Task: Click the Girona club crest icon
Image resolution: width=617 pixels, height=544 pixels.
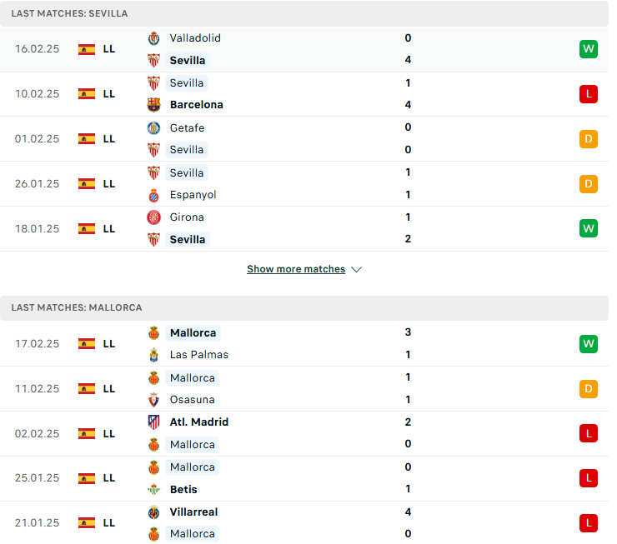Action: point(154,217)
